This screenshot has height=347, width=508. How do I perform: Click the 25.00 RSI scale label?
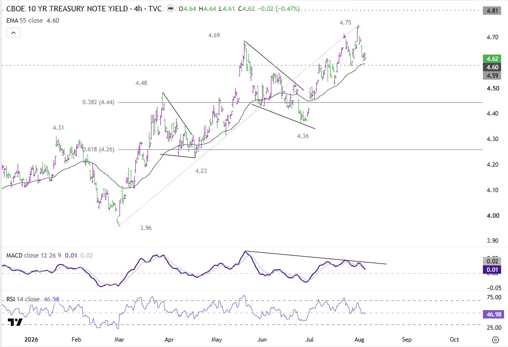(x=493, y=327)
